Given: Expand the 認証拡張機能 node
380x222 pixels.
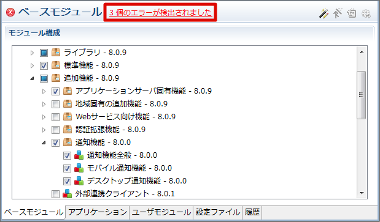Looking at the screenshot, I should [44, 130].
